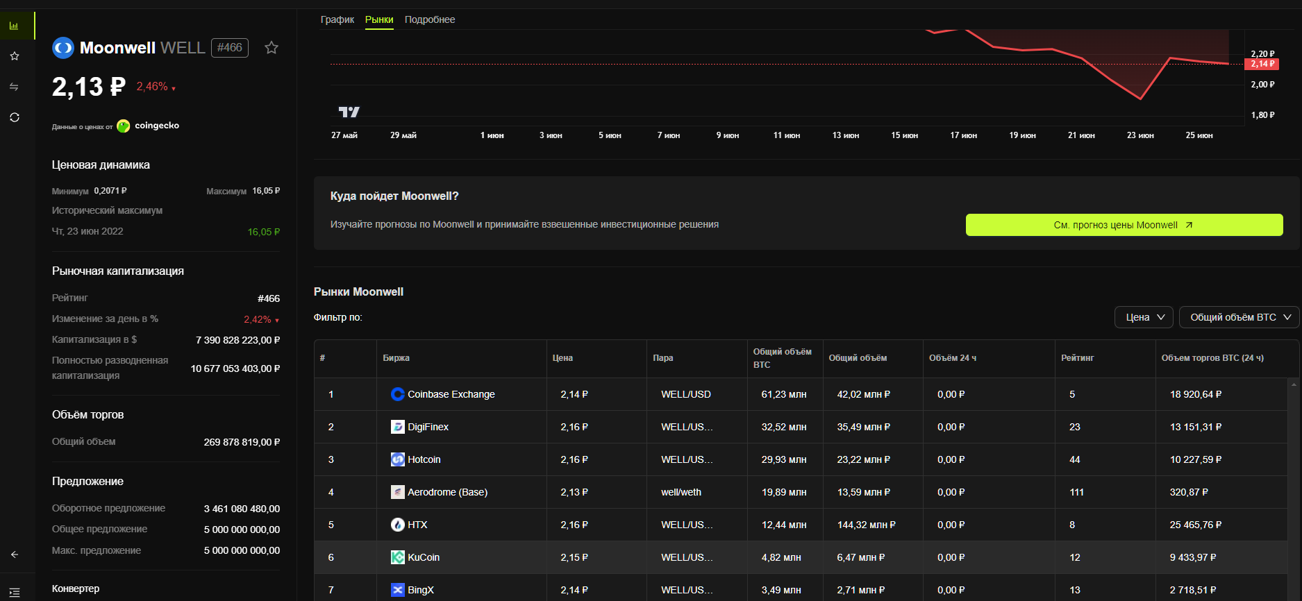This screenshot has height=601, width=1302.
Task: Click the markets table scrollbar up arrow
Action: pos(1293,384)
